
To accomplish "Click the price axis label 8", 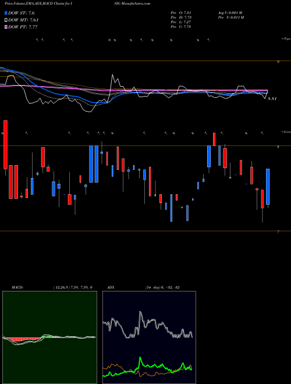I will (278, 147).
